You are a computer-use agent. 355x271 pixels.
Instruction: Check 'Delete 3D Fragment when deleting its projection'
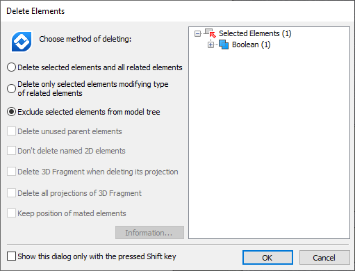(x=11, y=172)
